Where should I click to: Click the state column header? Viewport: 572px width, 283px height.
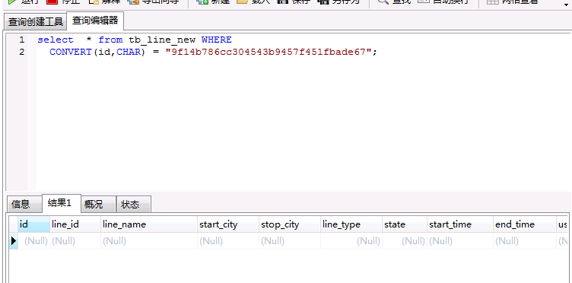click(x=405, y=224)
